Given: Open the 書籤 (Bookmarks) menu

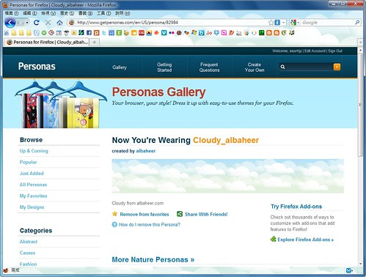Looking at the screenshot, I should 85,13.
